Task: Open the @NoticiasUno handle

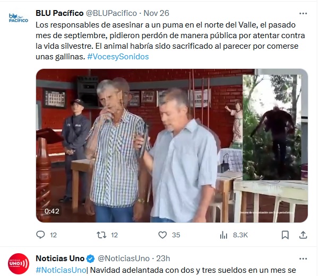Action: point(124,259)
